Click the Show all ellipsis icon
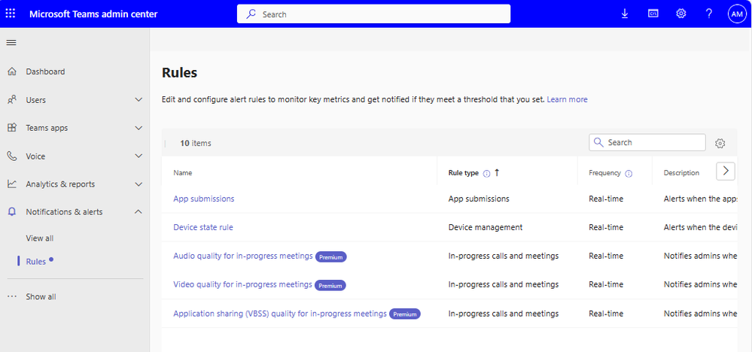752x352 pixels. 13,296
